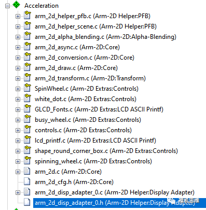Click the key file icon for spinning_wheel.c
The image size is (206, 210).
28,160
